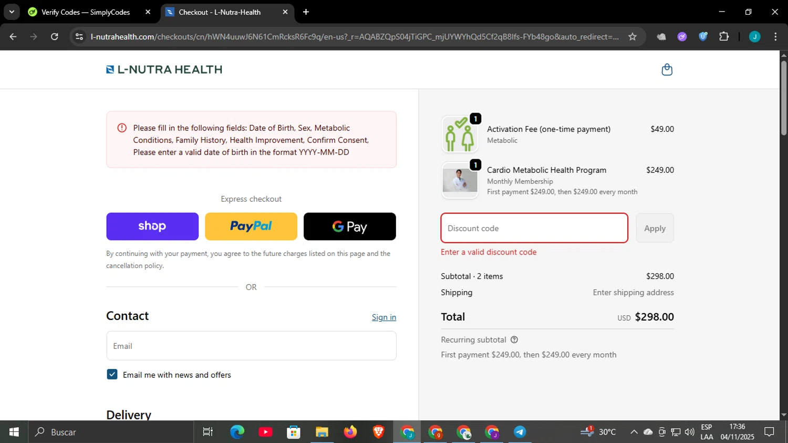The width and height of the screenshot is (788, 443).
Task: Click the 'Enter shipping address' text
Action: pyautogui.click(x=633, y=293)
